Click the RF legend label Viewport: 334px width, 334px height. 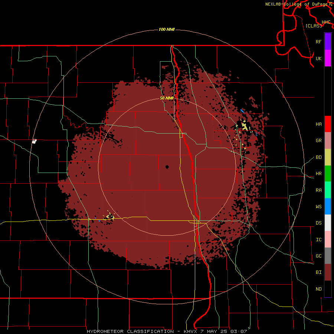pos(318,42)
